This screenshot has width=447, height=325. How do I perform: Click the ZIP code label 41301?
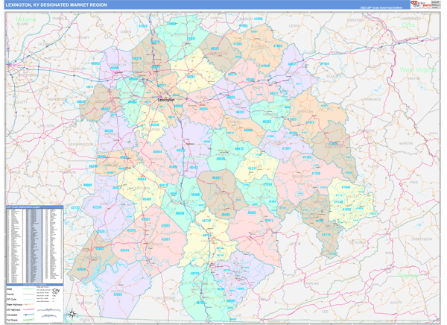pyautogui.click(x=286, y=148)
